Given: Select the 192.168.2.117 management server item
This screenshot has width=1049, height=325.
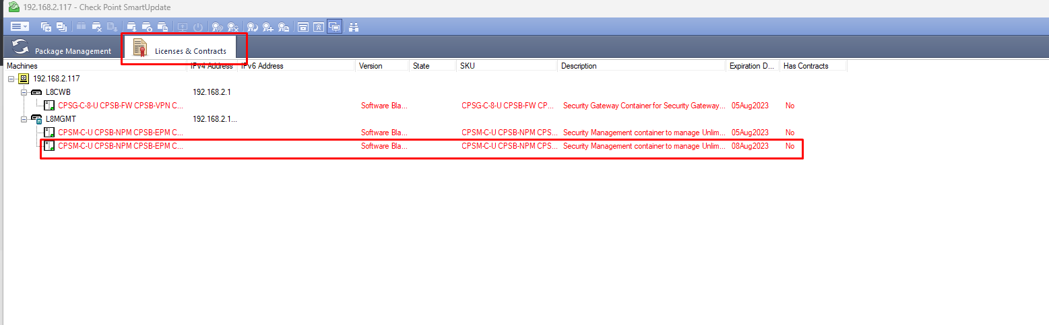Looking at the screenshot, I should [x=56, y=79].
